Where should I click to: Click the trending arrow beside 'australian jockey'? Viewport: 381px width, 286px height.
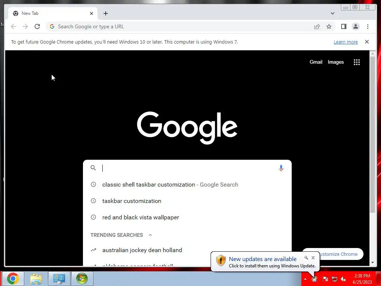(x=93, y=250)
